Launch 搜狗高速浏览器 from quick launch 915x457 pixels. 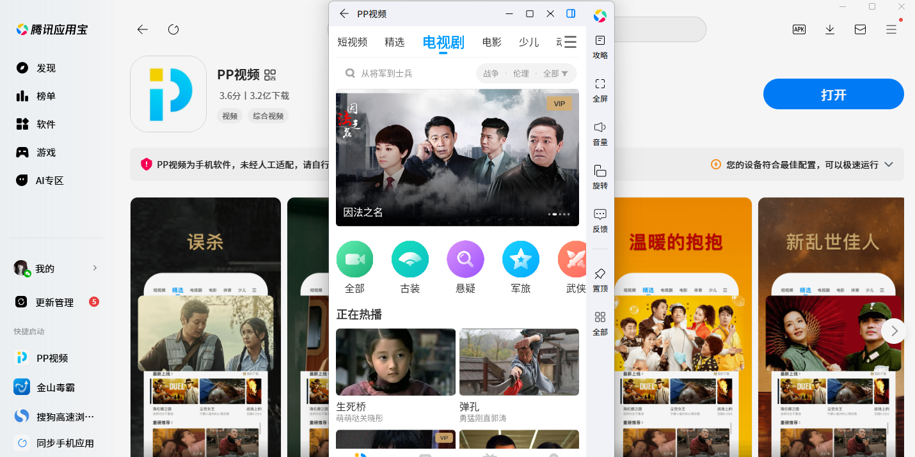pos(54,417)
